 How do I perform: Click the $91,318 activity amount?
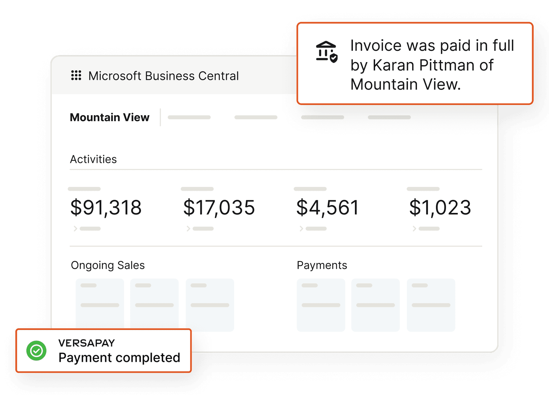[106, 208]
